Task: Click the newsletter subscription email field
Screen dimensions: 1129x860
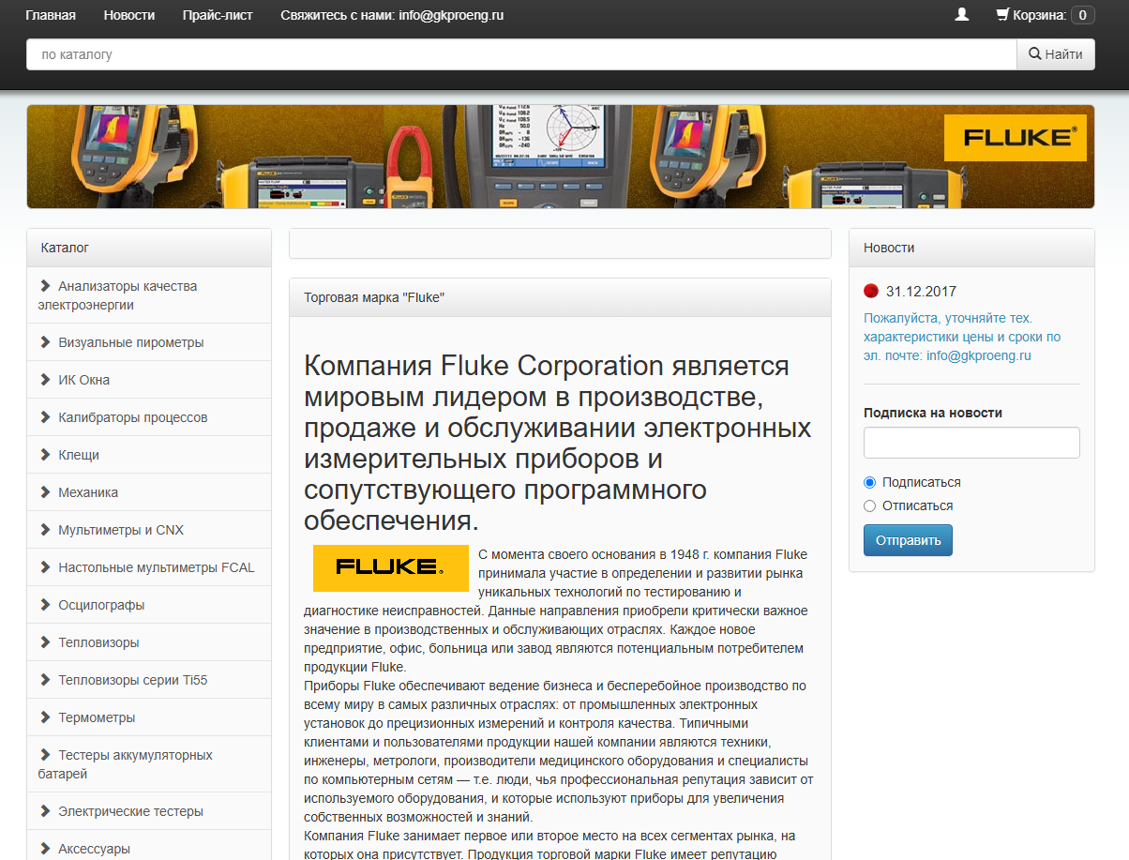Action: (x=971, y=443)
